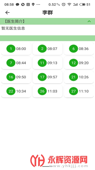Open the message notification in status bar
This screenshot has width=95, height=170.
pos(17,5)
